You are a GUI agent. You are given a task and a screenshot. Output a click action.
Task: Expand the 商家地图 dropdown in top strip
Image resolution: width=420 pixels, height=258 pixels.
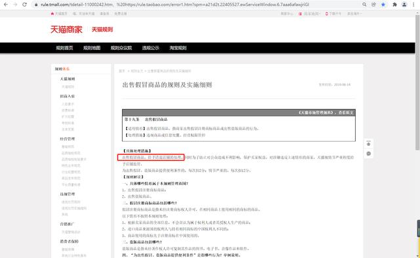coord(310,14)
